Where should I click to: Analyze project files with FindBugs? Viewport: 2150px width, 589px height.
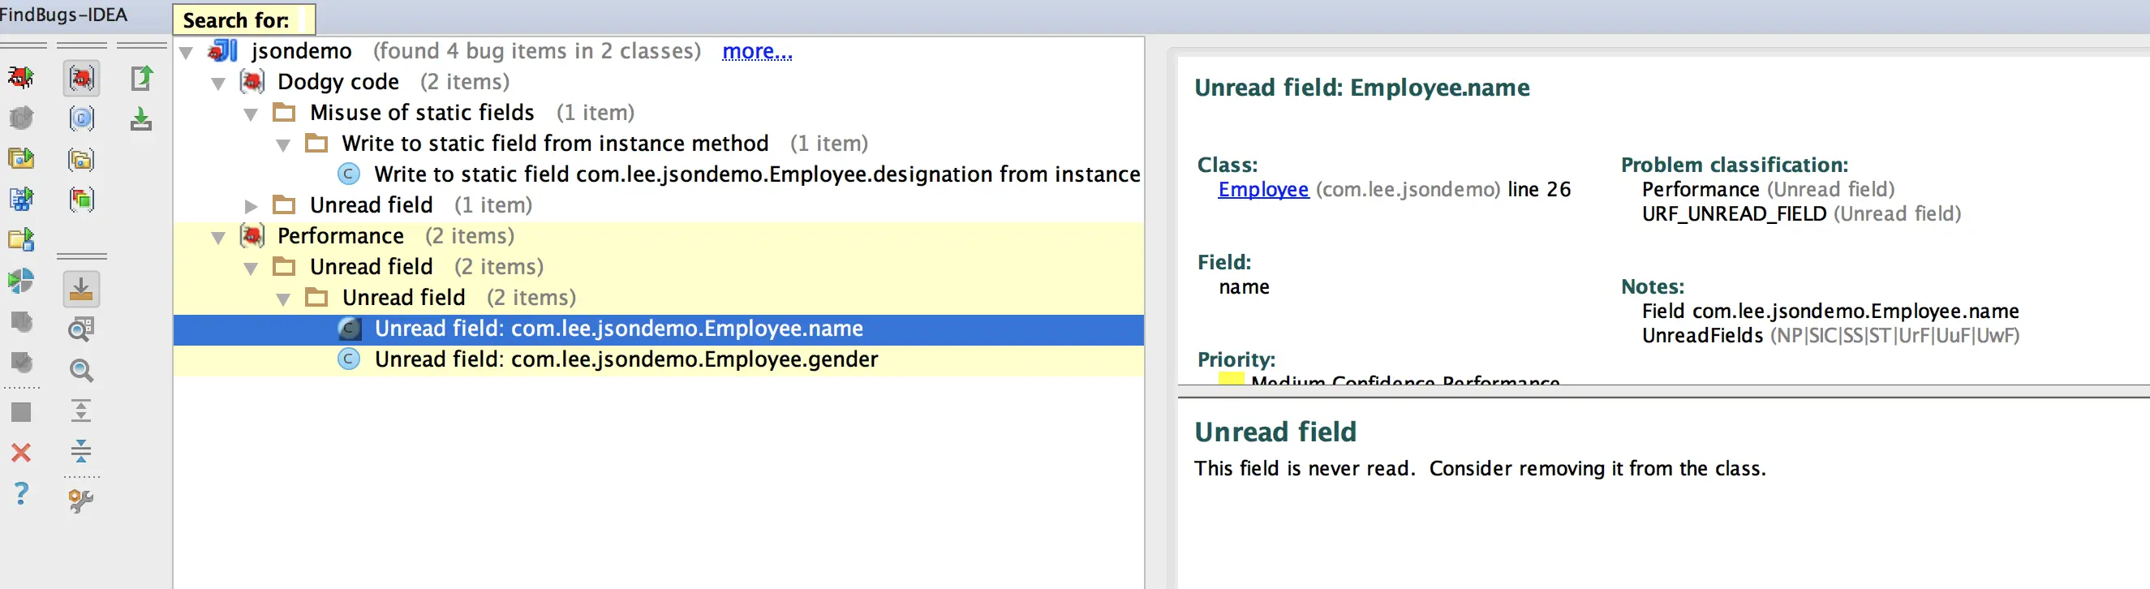click(21, 239)
